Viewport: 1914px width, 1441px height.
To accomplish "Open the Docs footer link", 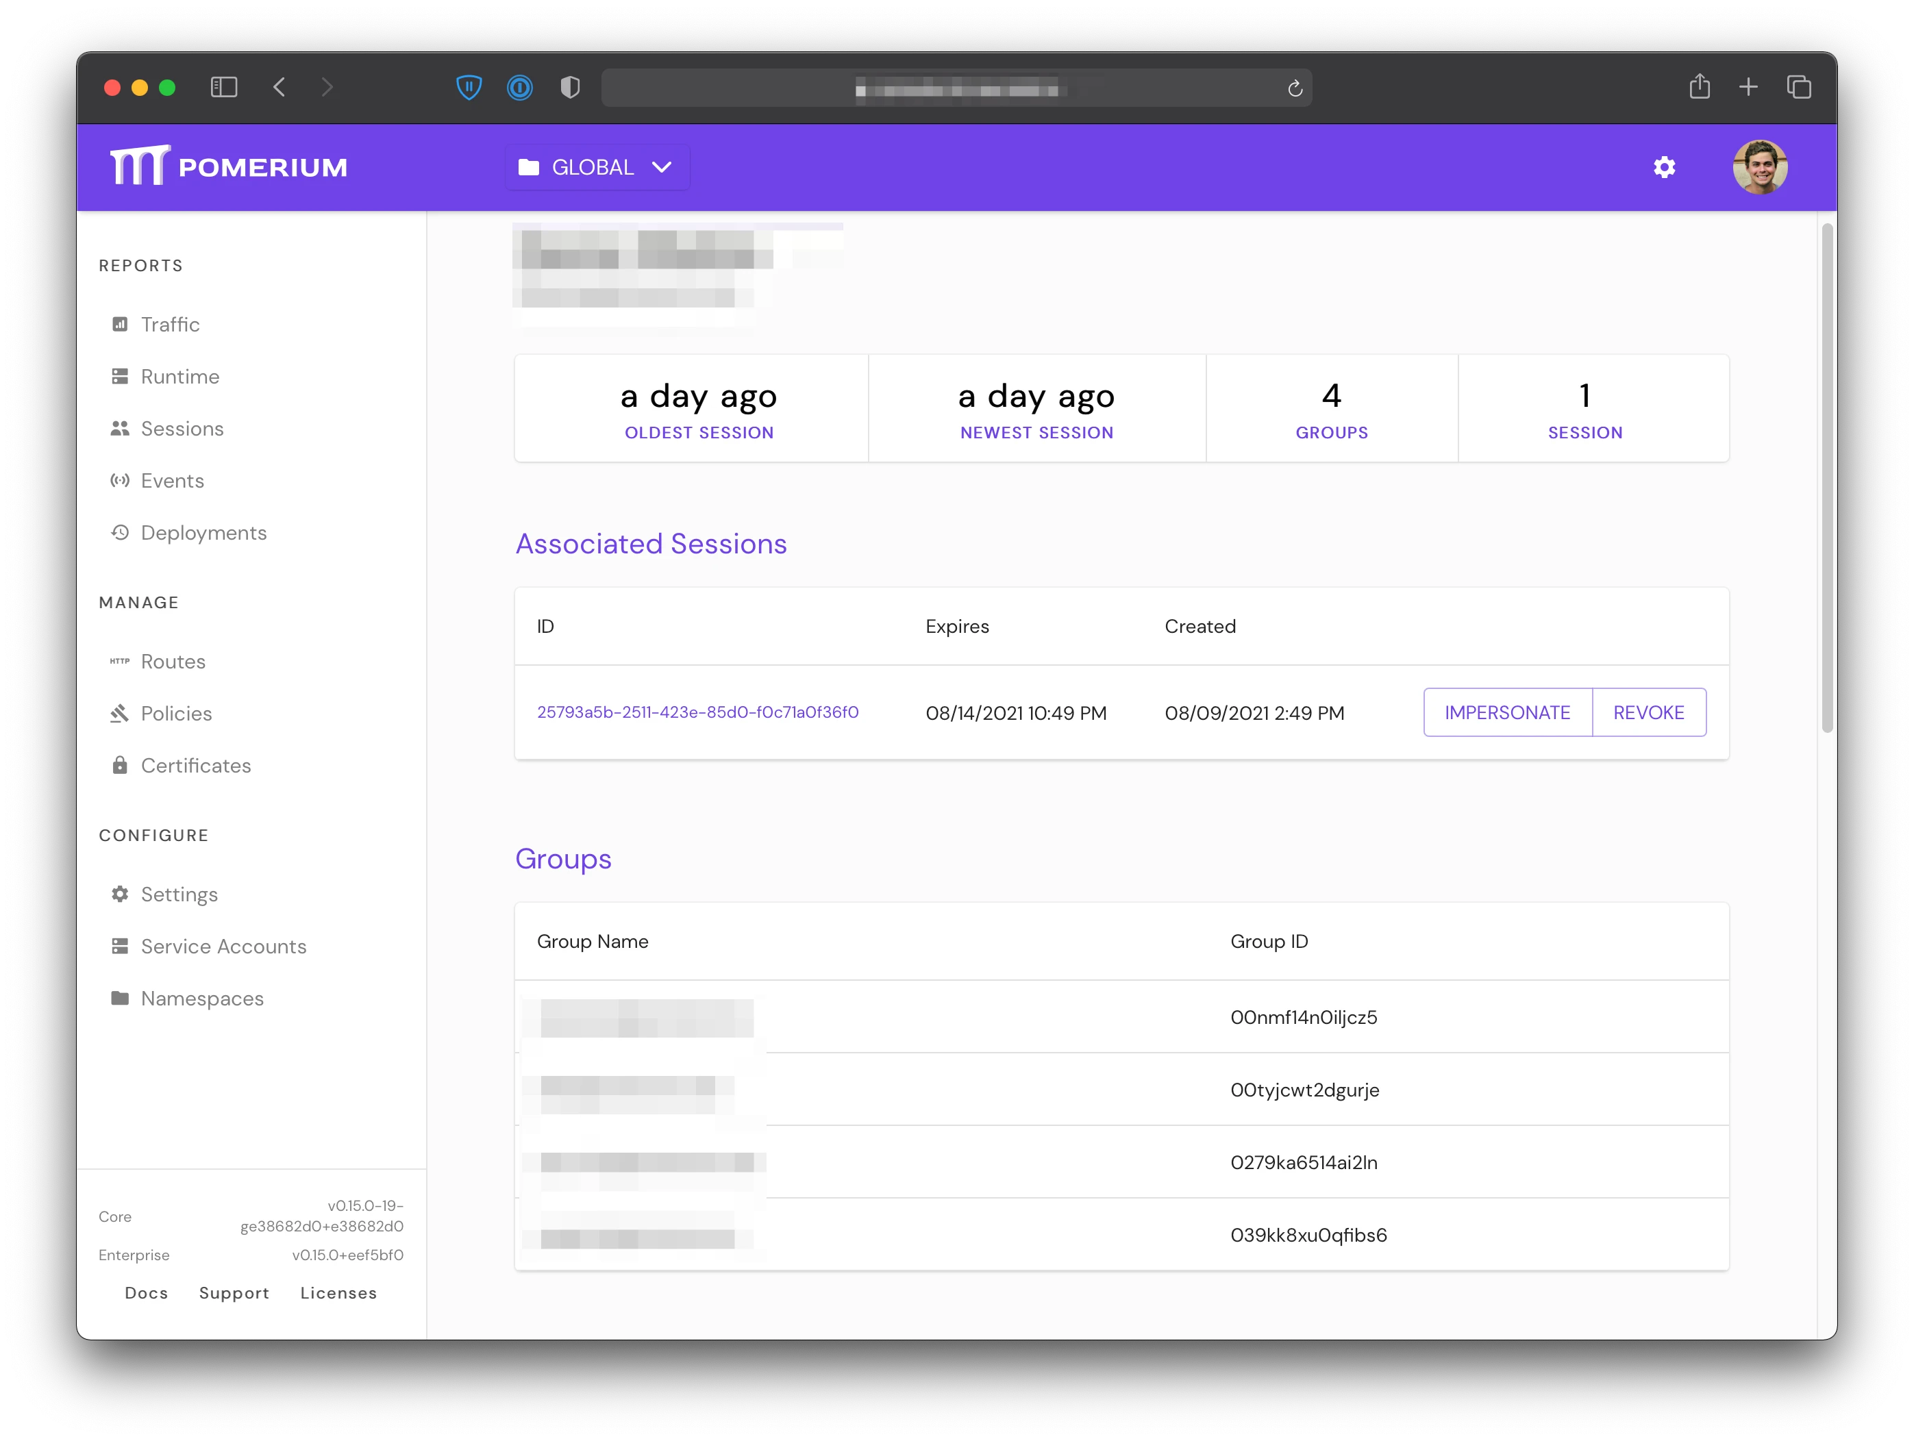I will coord(146,1293).
